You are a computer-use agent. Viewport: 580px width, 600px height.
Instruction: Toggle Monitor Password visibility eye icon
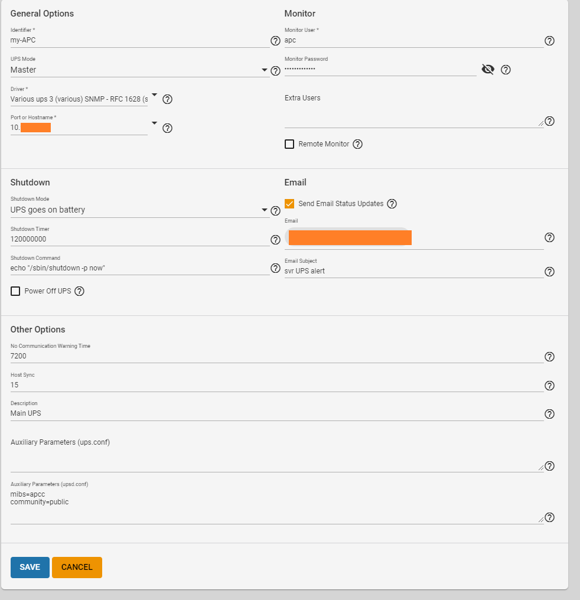coord(487,70)
